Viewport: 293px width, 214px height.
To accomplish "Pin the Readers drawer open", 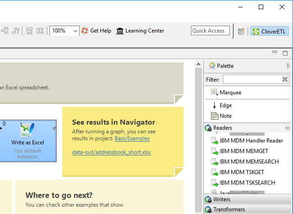I will 288,128.
